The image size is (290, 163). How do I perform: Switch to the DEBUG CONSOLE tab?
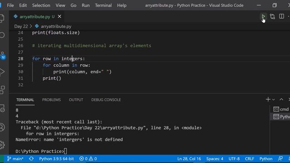pyautogui.click(x=106, y=100)
